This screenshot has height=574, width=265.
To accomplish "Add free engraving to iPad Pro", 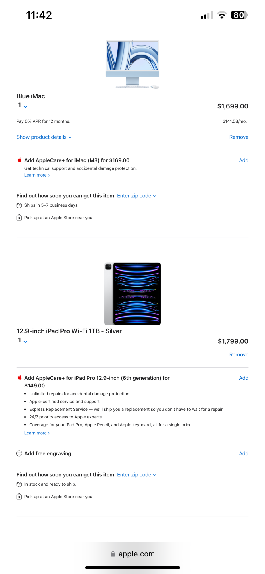I will (244, 453).
